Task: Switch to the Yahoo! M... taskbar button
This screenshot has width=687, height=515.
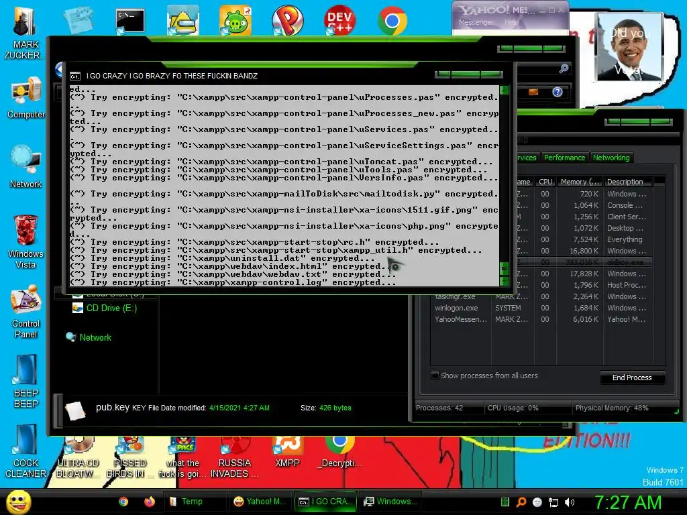Action: click(x=260, y=502)
